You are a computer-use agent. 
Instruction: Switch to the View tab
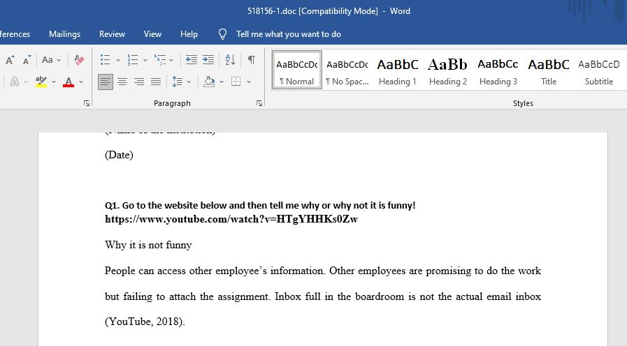tap(152, 34)
